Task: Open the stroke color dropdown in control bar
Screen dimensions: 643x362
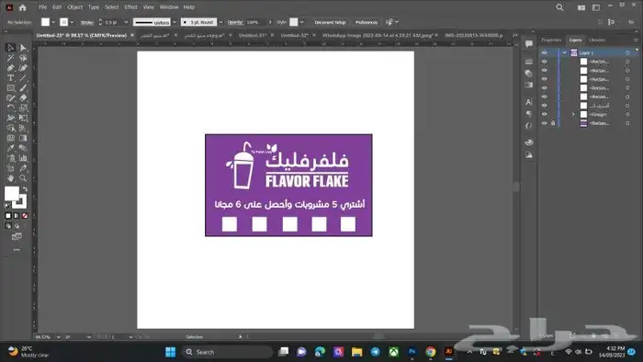Action: 72,22
